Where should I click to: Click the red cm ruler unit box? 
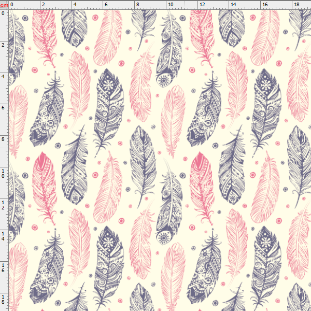[4, 5]
